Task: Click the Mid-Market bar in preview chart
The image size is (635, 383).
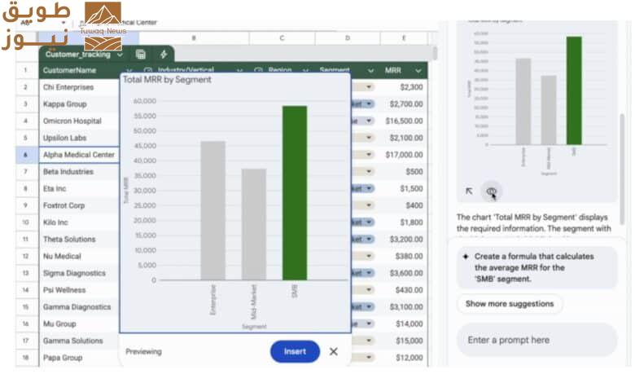Action: pyautogui.click(x=254, y=224)
